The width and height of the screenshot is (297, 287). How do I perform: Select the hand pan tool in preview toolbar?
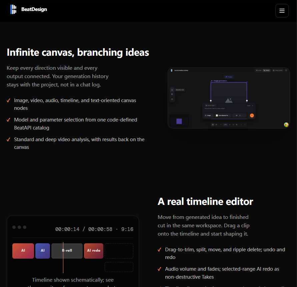216,124
